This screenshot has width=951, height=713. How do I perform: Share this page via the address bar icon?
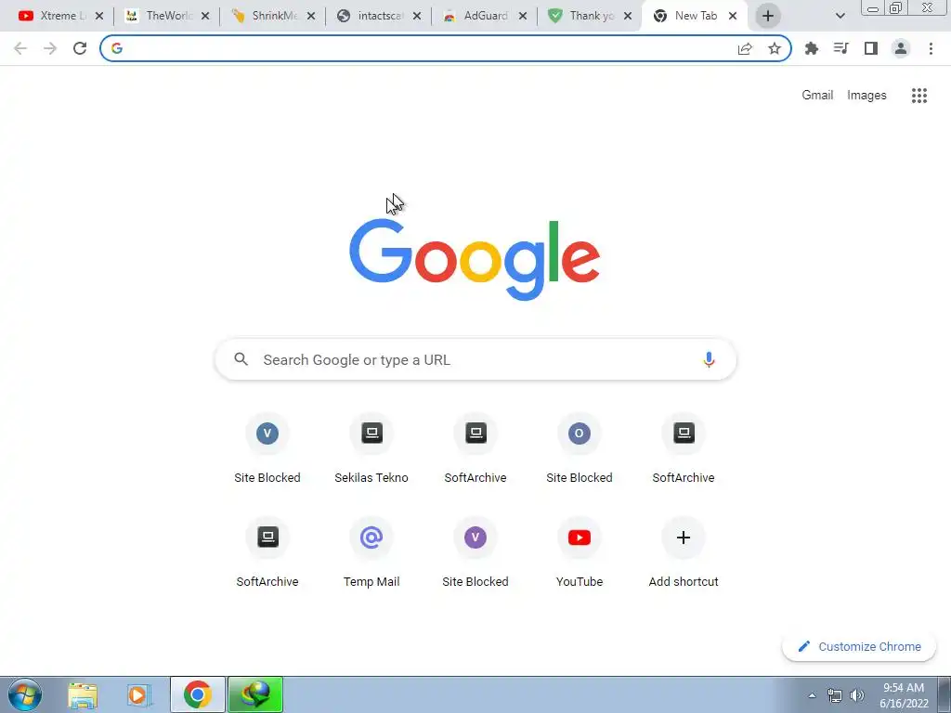pos(745,48)
